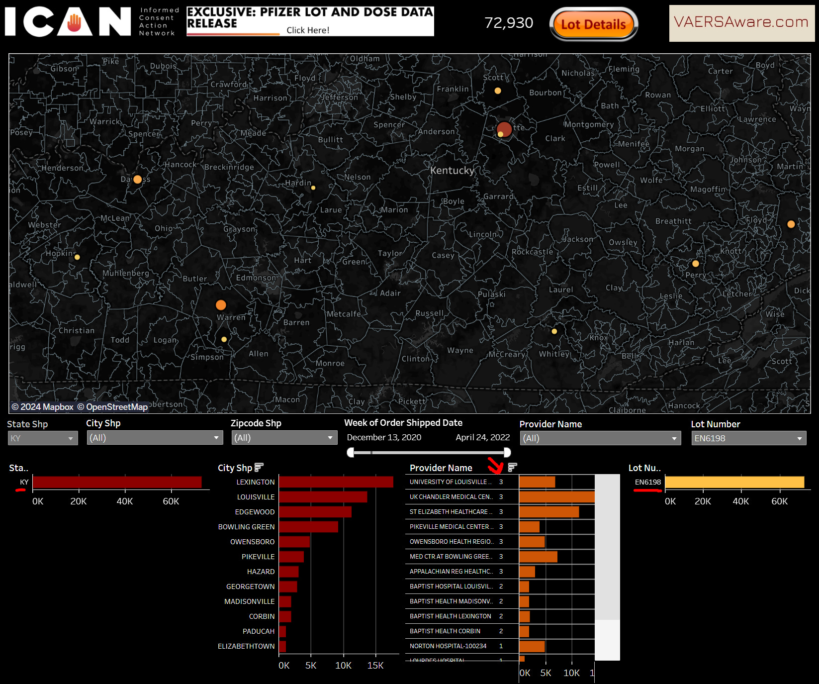This screenshot has height=684, width=819.
Task: Click the date slider right handle
Action: (x=507, y=452)
